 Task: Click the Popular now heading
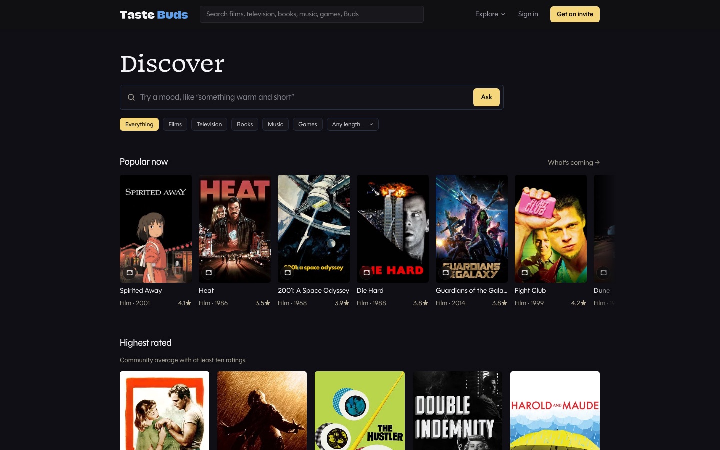[144, 162]
